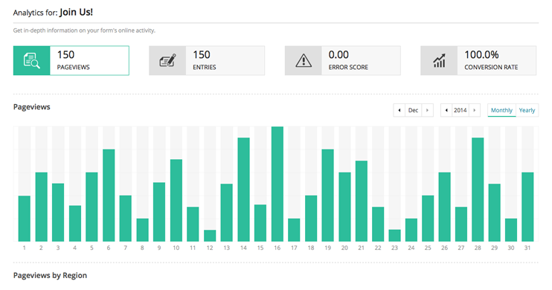The image size is (552, 290).
Task: Click the pageviews bar for day 3
Action: point(58,213)
